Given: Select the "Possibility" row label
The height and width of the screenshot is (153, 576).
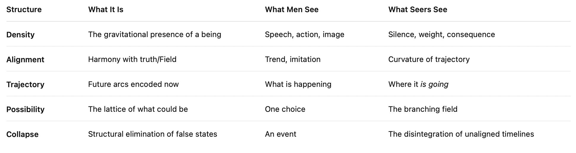Looking at the screenshot, I should pos(25,109).
